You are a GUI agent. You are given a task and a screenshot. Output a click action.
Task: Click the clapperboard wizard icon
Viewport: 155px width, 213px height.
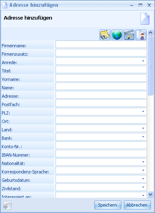(129, 35)
